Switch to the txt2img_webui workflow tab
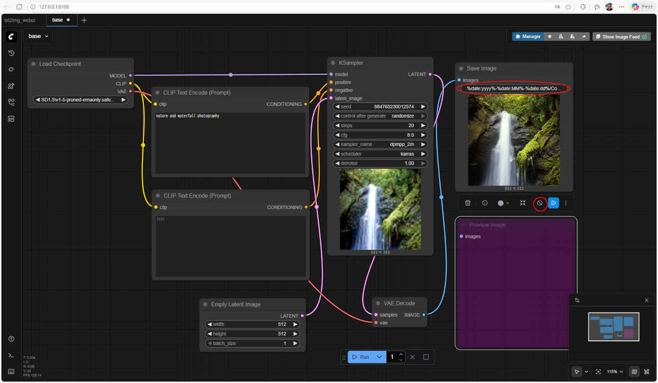The width and height of the screenshot is (658, 383). (20, 20)
